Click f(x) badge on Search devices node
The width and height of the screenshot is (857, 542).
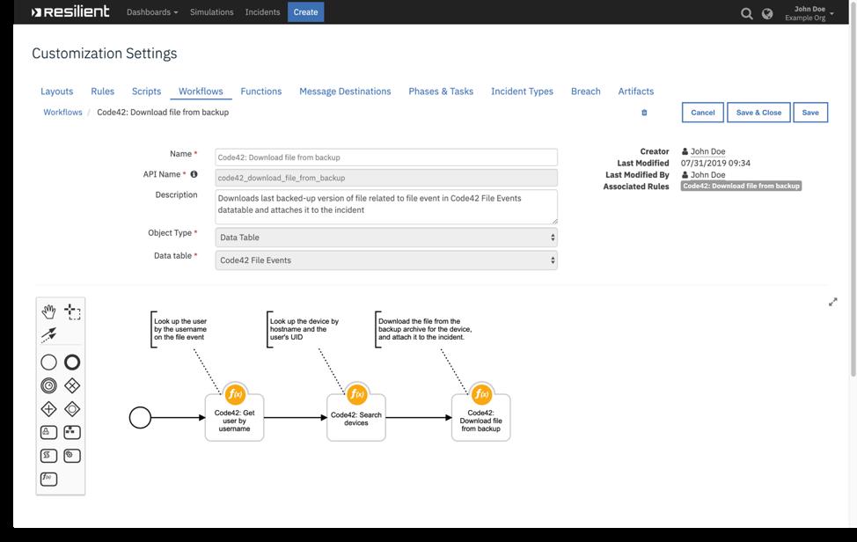point(356,393)
